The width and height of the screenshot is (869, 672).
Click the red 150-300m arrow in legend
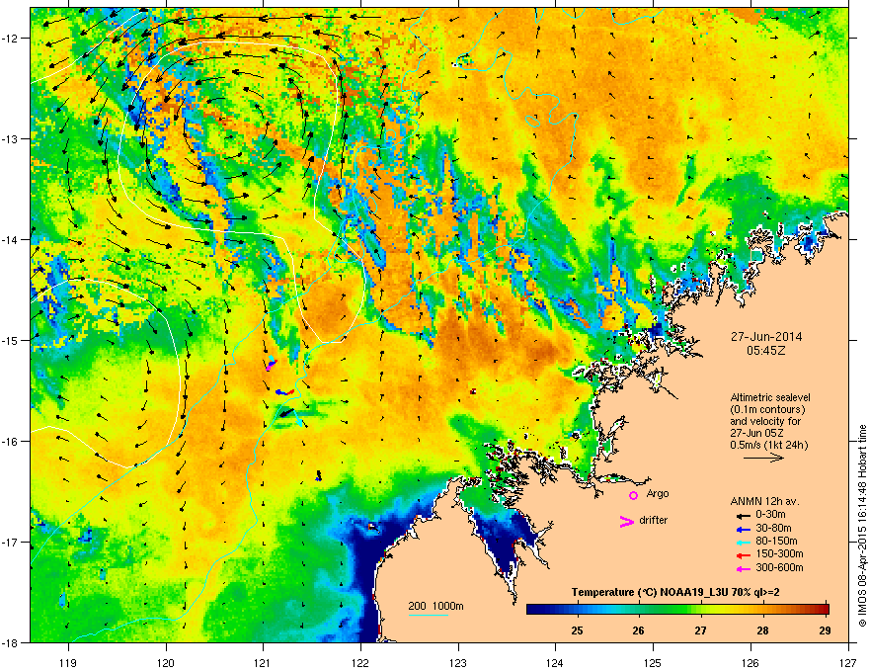pyautogui.click(x=743, y=555)
